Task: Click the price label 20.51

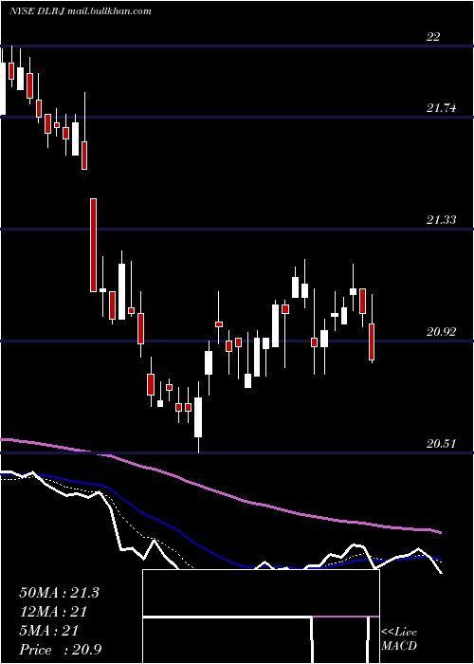Action: [x=441, y=444]
